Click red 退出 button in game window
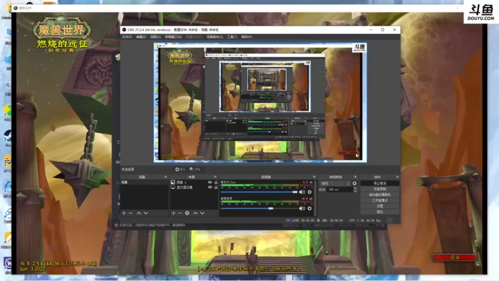Viewport: 499px width, 281px height. [455, 257]
